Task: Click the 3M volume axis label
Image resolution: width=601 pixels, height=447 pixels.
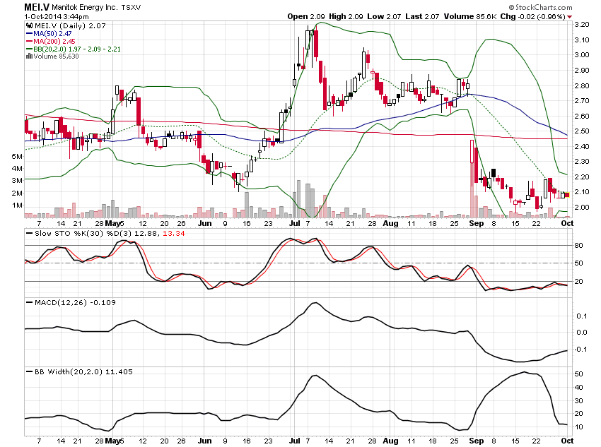Action: 17,180
